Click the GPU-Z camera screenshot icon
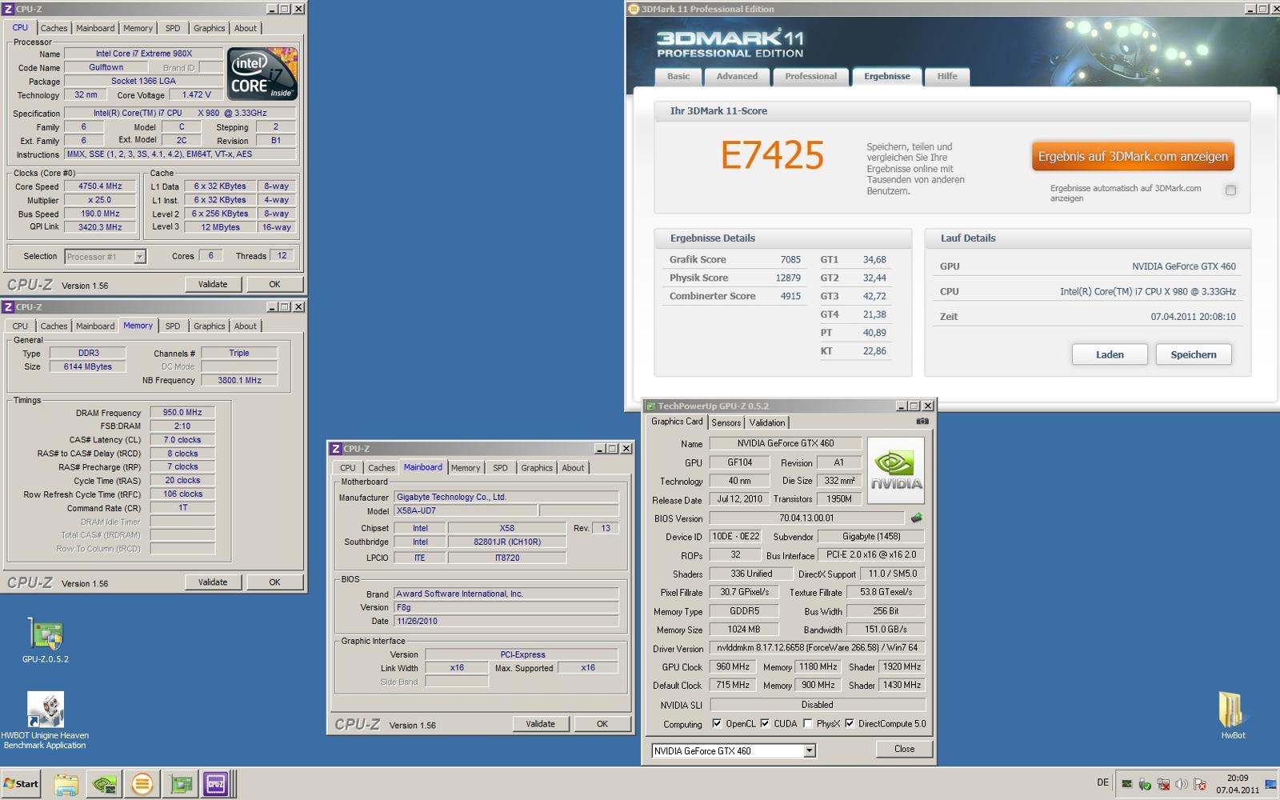The image size is (1280, 800). click(x=922, y=421)
